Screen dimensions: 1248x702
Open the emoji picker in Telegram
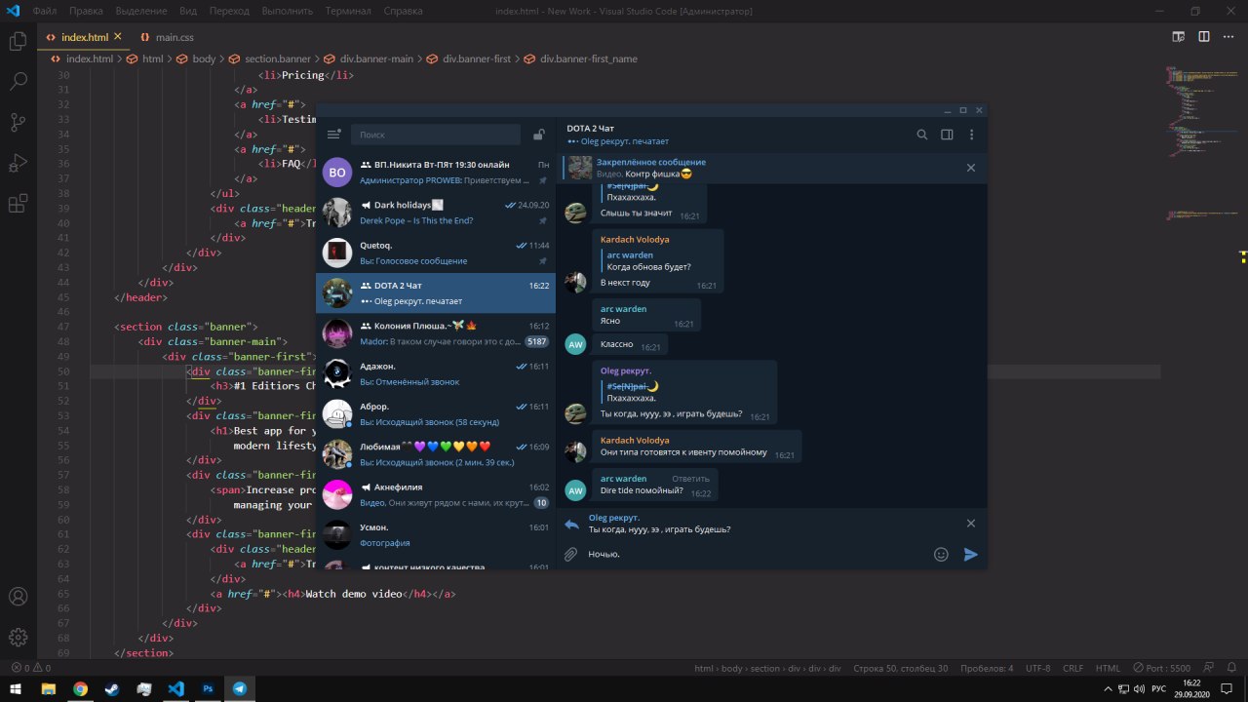(x=941, y=554)
